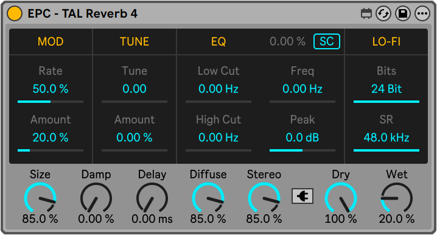437x235 pixels.
Task: Toggle the device activator on/off button
Action: [x=15, y=13]
